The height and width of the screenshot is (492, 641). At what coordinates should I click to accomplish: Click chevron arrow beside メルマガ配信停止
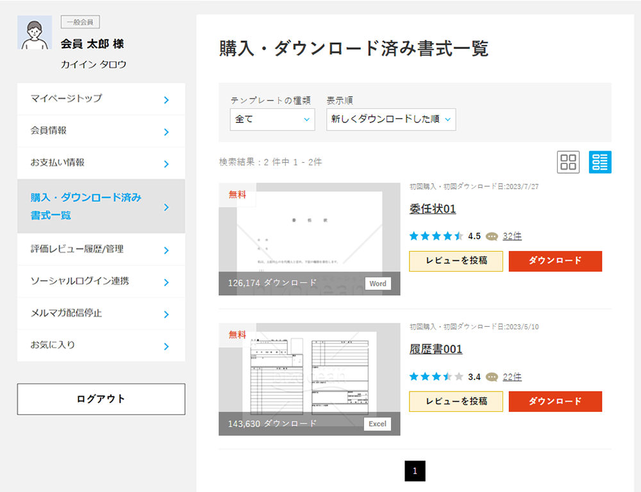point(167,315)
